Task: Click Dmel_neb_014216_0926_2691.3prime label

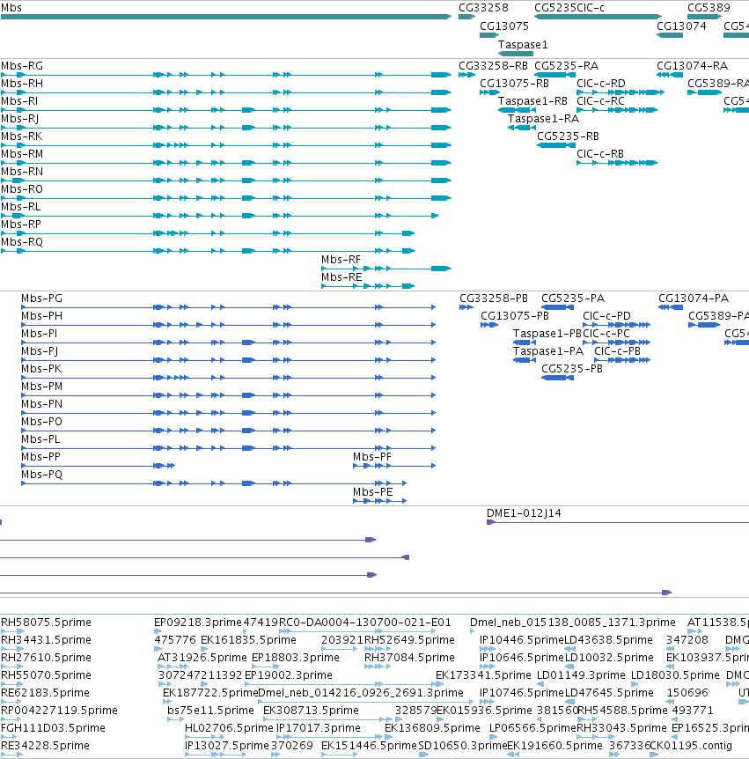Action: point(361,693)
